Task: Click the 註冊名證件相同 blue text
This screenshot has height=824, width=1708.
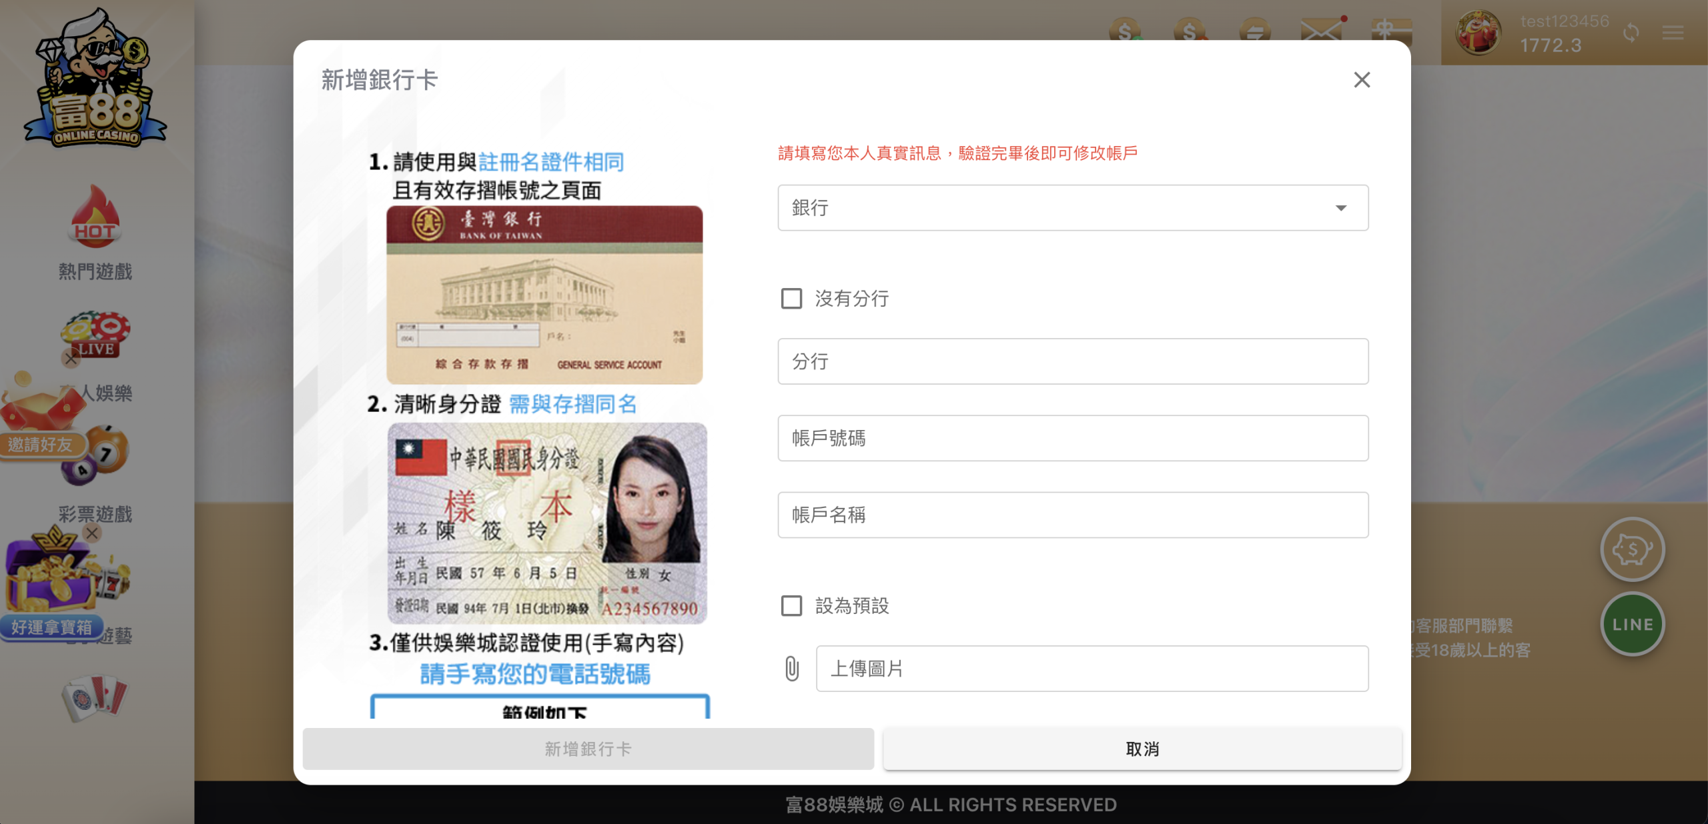Action: (551, 162)
